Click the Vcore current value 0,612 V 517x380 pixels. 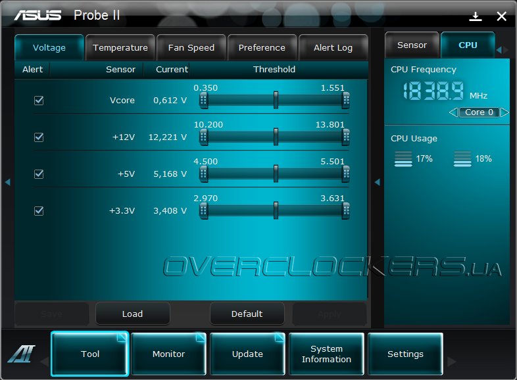[170, 100]
